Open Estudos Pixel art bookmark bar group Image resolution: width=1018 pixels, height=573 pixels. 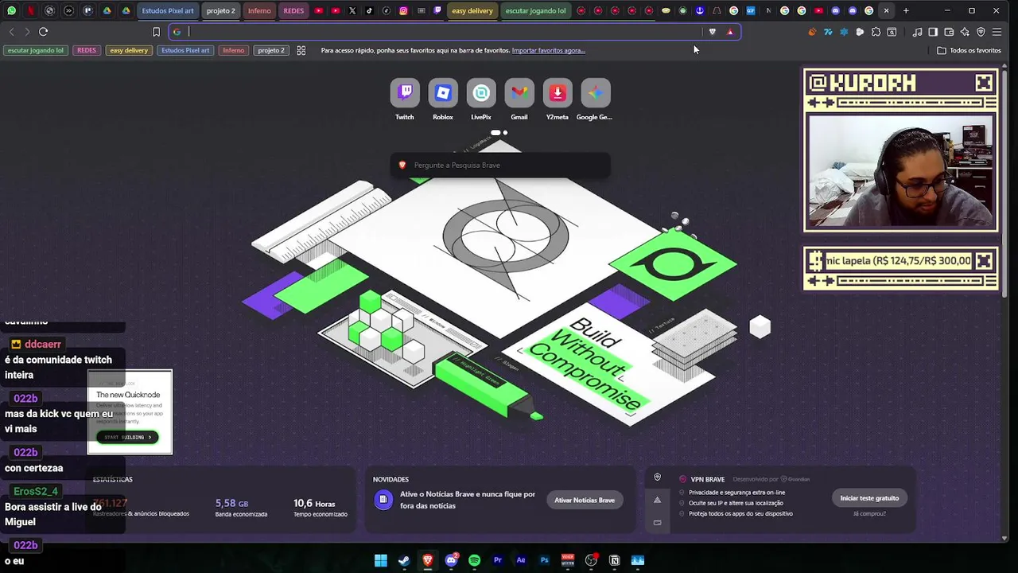(x=185, y=50)
